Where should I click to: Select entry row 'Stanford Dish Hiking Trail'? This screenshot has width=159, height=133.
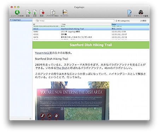91,29
